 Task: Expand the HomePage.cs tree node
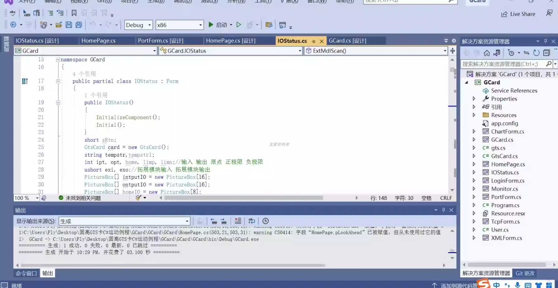point(474,164)
